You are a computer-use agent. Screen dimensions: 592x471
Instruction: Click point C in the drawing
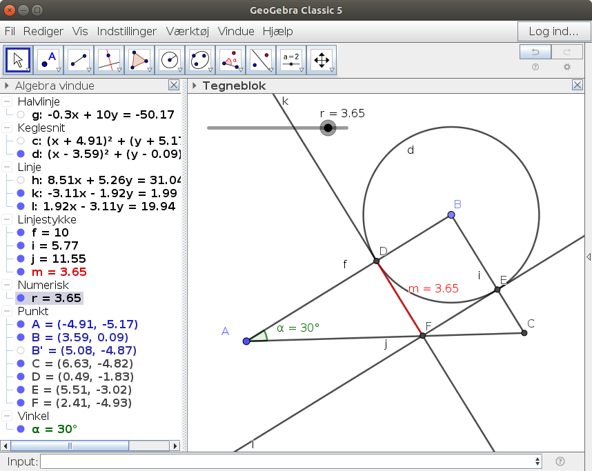coord(524,333)
